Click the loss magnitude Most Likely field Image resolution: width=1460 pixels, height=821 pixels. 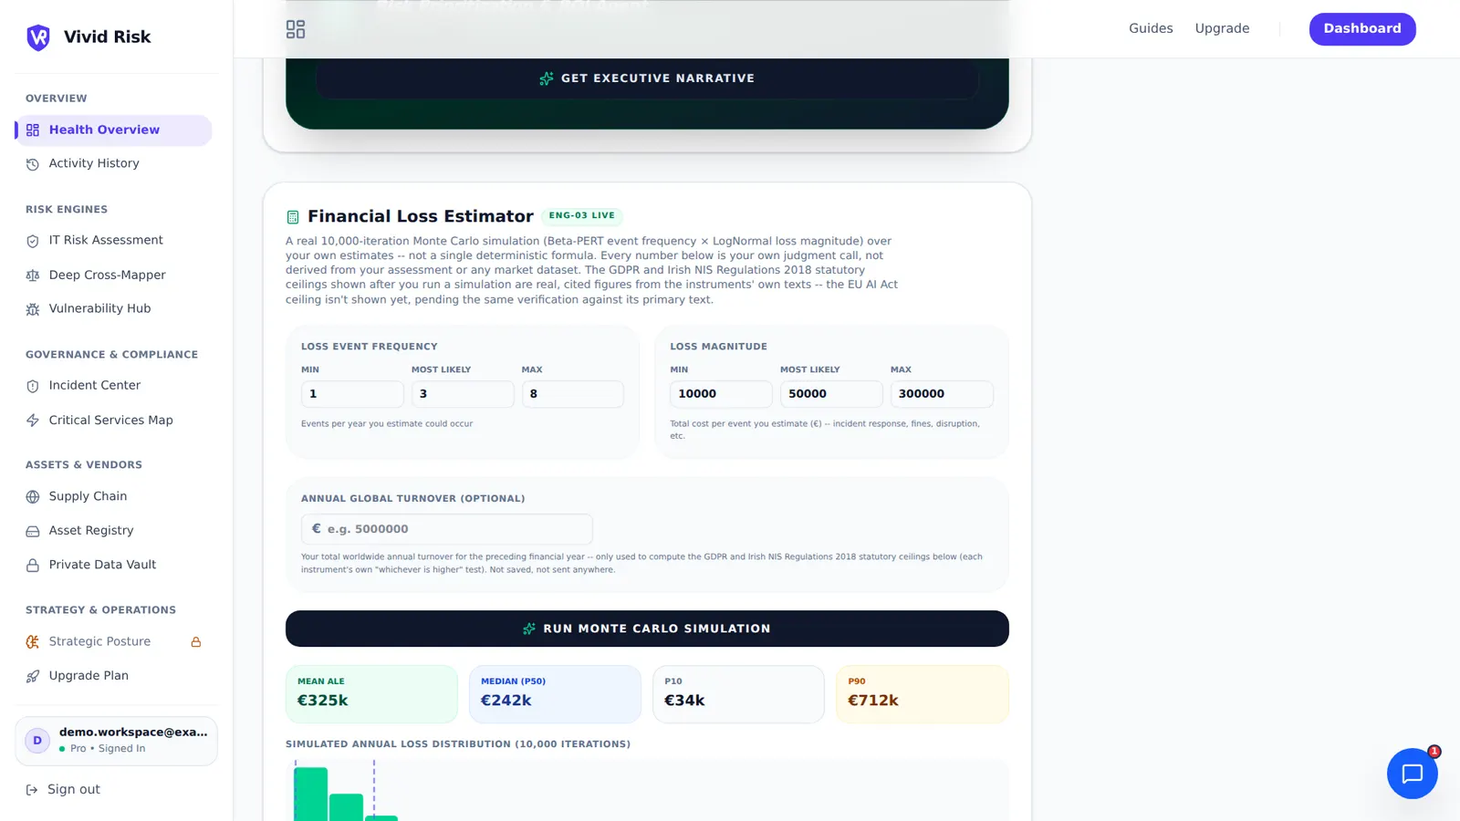[x=831, y=394]
